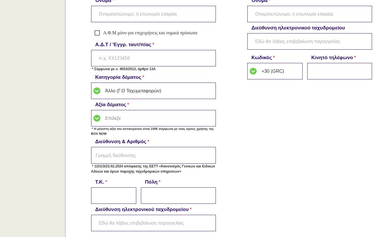Click the green chevron icon in Κατηγορία δέματος
Screen dimensions: 390x237
[x=97, y=91]
